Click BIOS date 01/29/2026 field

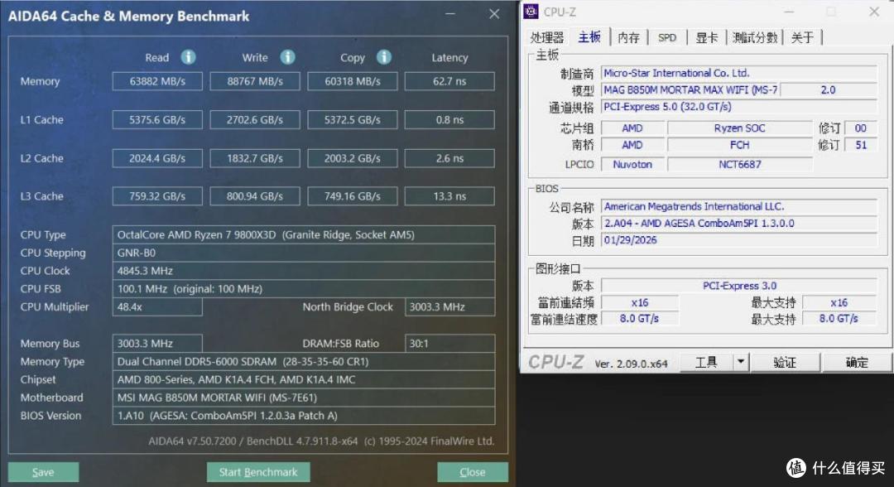pos(739,240)
